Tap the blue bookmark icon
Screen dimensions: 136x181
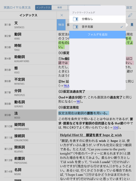tap(132, 25)
